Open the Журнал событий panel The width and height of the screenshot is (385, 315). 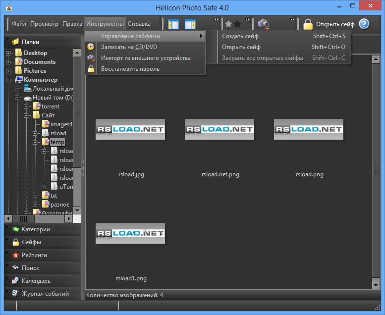[x=43, y=293]
